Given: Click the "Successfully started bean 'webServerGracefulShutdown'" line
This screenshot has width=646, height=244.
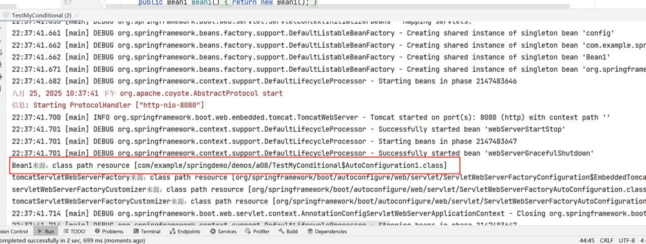Looking at the screenshot, I should click(x=302, y=153).
